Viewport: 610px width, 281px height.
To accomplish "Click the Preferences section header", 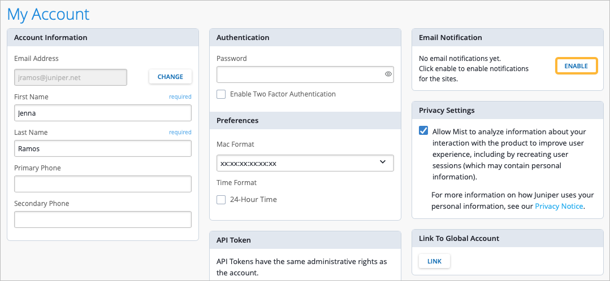I will pyautogui.click(x=237, y=120).
